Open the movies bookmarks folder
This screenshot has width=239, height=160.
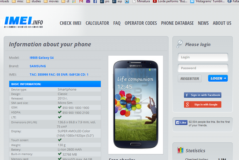(x=51, y=1)
